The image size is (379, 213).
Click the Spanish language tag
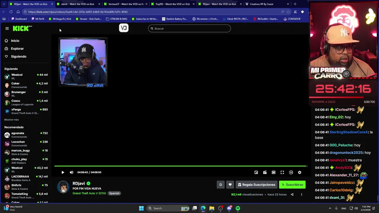114,193
